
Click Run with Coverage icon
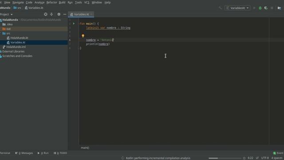tap(266, 8)
